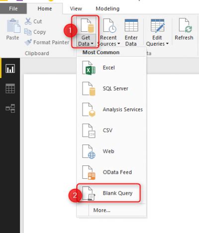The height and width of the screenshot is (233, 199).
Task: Click the Most Common menu header
Action: 101,52
